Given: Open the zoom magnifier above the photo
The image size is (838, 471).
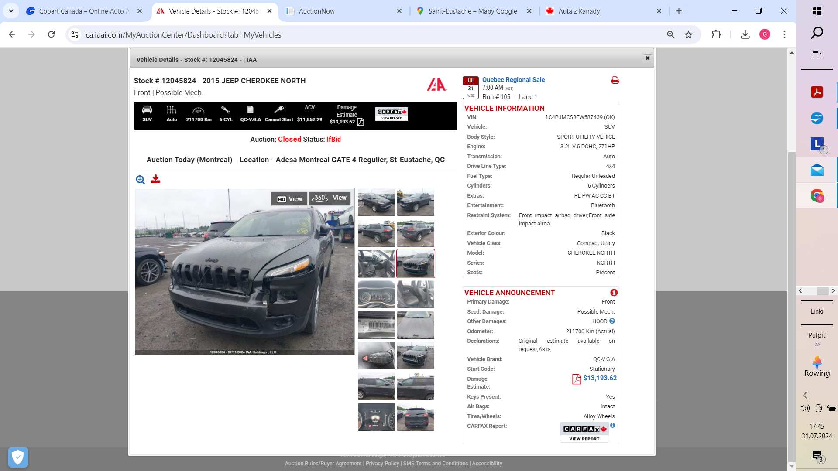Looking at the screenshot, I should coord(140,180).
